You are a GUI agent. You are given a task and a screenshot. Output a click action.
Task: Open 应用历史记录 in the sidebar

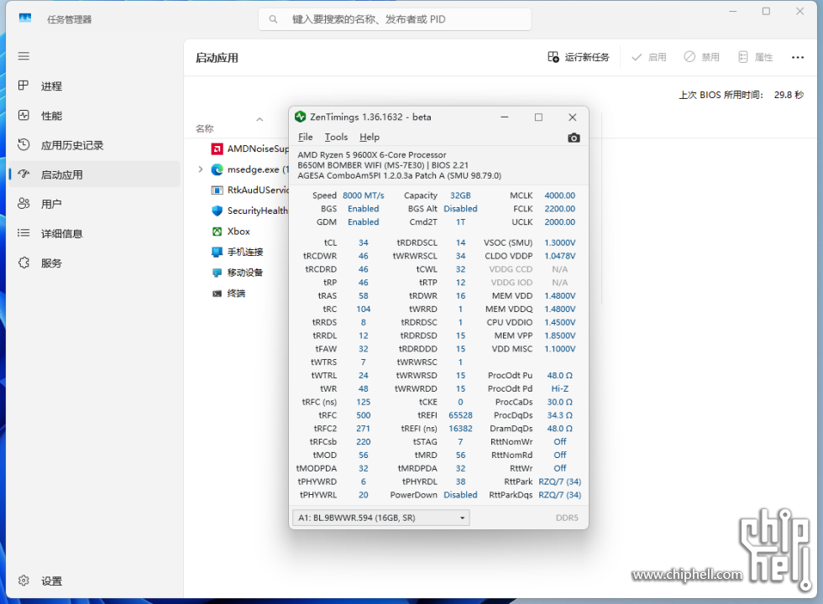(94, 145)
